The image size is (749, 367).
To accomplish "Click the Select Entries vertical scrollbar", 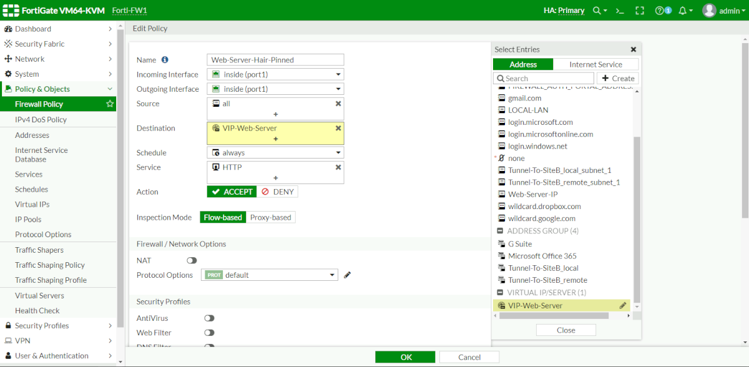I will click(637, 218).
